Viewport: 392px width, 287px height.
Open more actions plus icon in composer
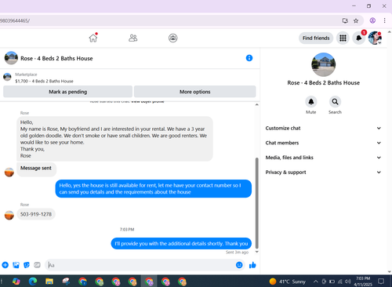pyautogui.click(x=5, y=265)
